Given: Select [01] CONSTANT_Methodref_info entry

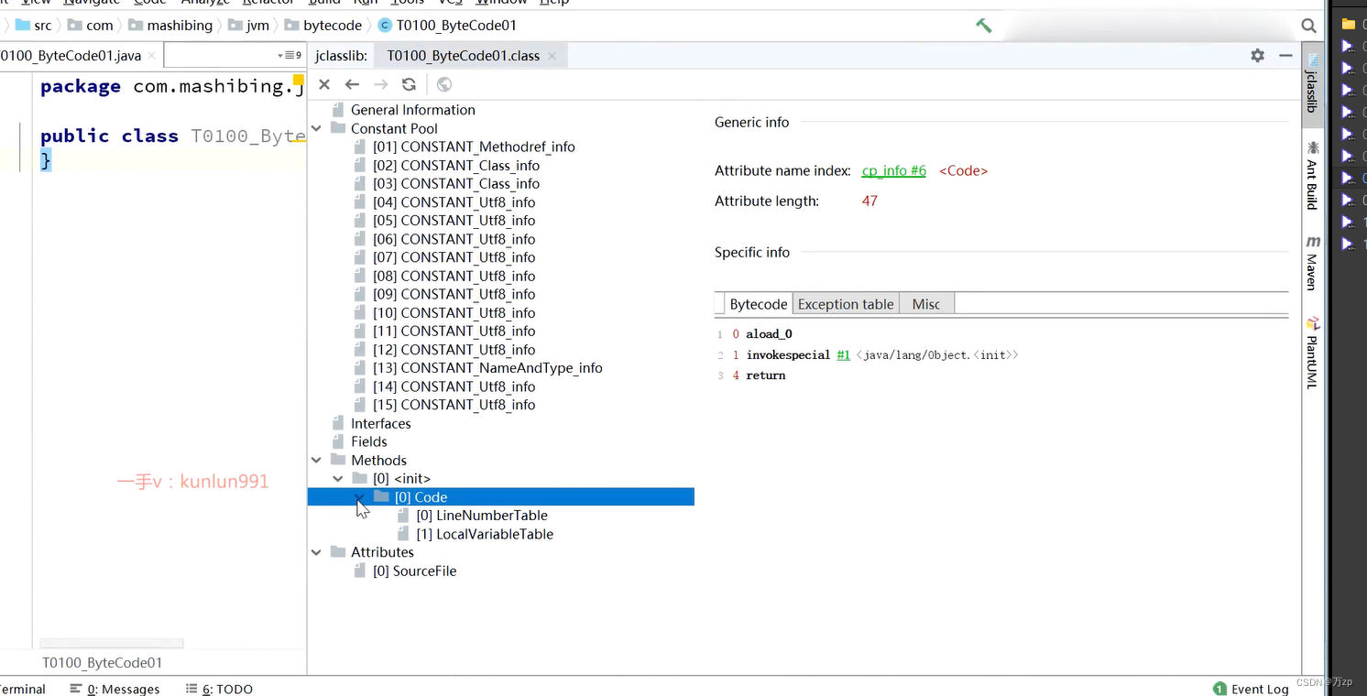Looking at the screenshot, I should pos(474,147).
